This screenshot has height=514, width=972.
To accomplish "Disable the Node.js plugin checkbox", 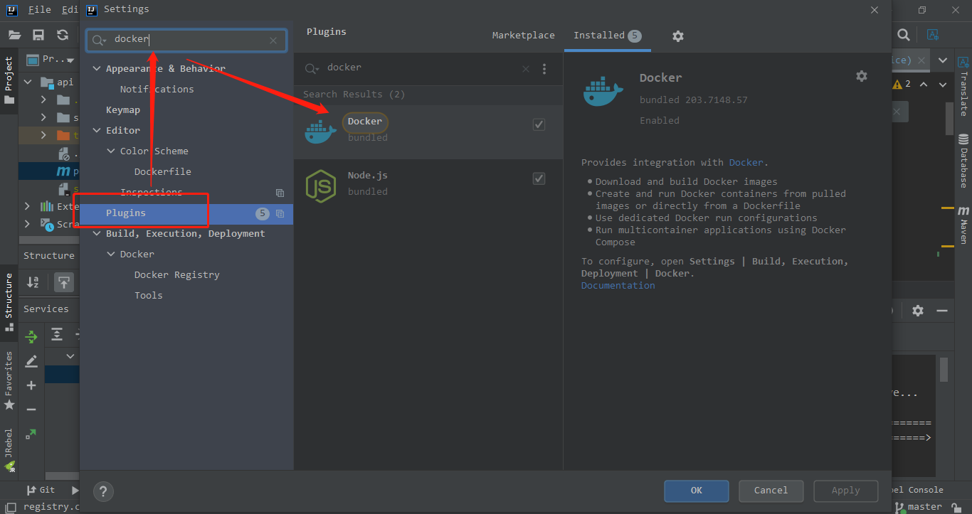I will point(539,178).
